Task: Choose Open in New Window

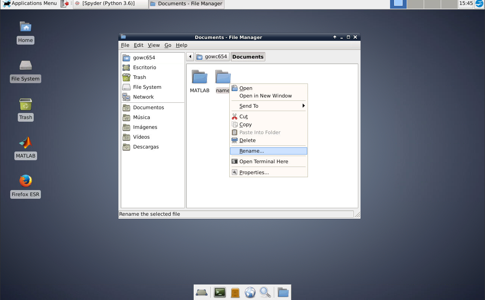Action: point(269,96)
